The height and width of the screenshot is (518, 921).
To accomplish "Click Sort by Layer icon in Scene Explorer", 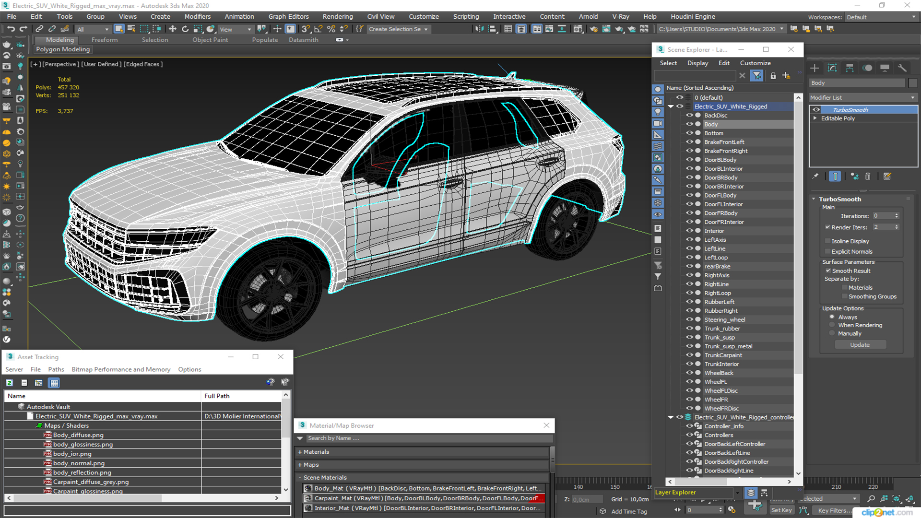I will coord(751,493).
